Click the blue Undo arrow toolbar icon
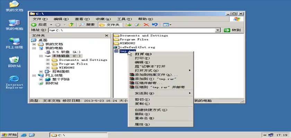The height and width of the screenshot is (138, 291). click(155, 24)
